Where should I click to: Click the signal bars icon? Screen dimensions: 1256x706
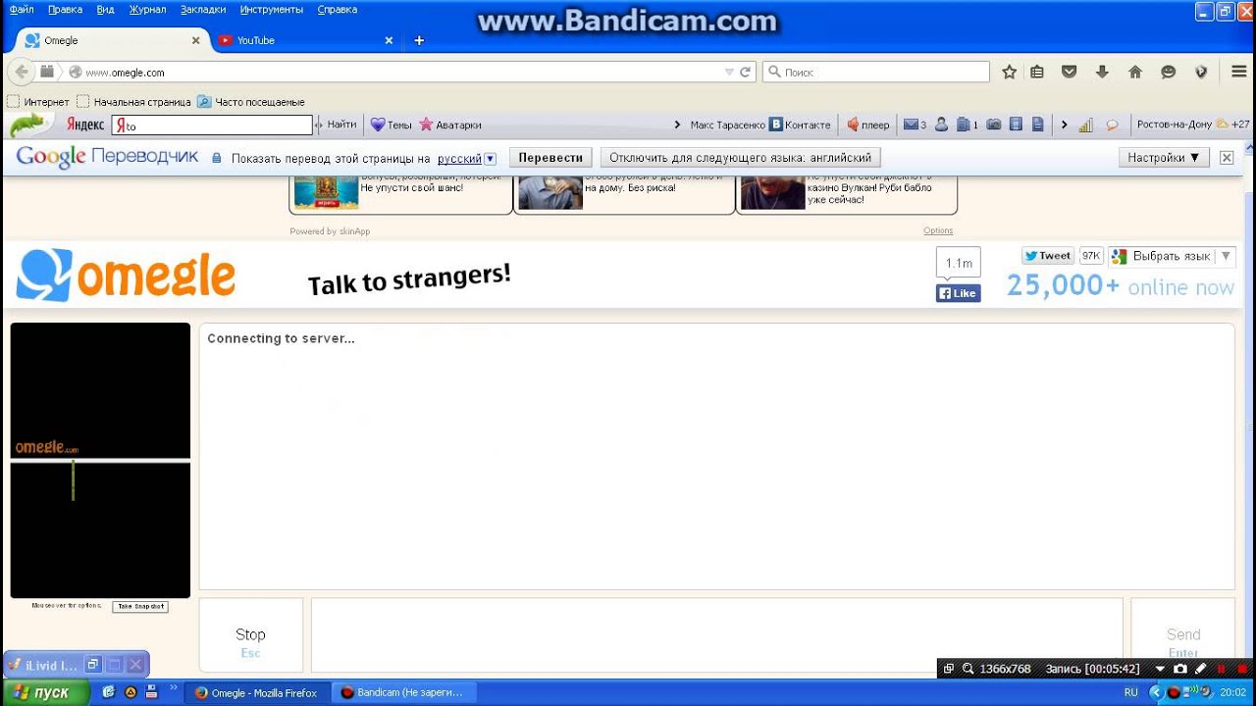[1085, 125]
